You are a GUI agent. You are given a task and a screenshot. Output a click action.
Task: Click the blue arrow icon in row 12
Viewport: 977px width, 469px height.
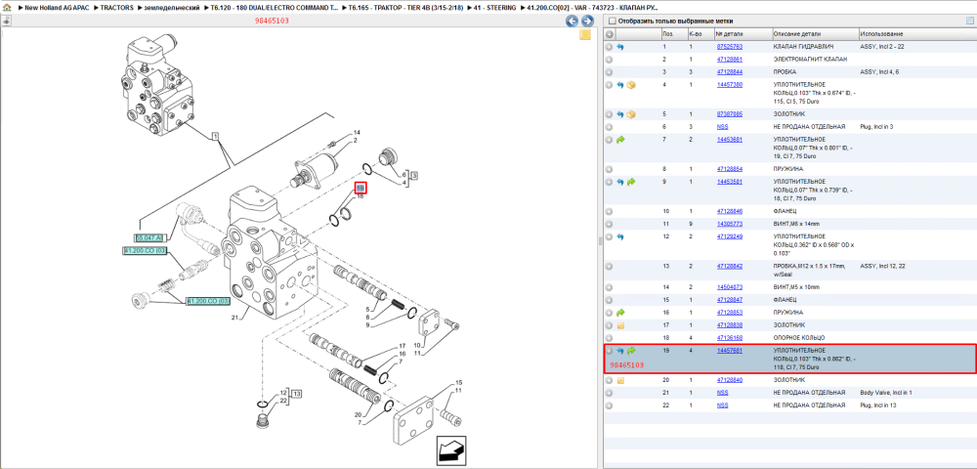coord(620,236)
